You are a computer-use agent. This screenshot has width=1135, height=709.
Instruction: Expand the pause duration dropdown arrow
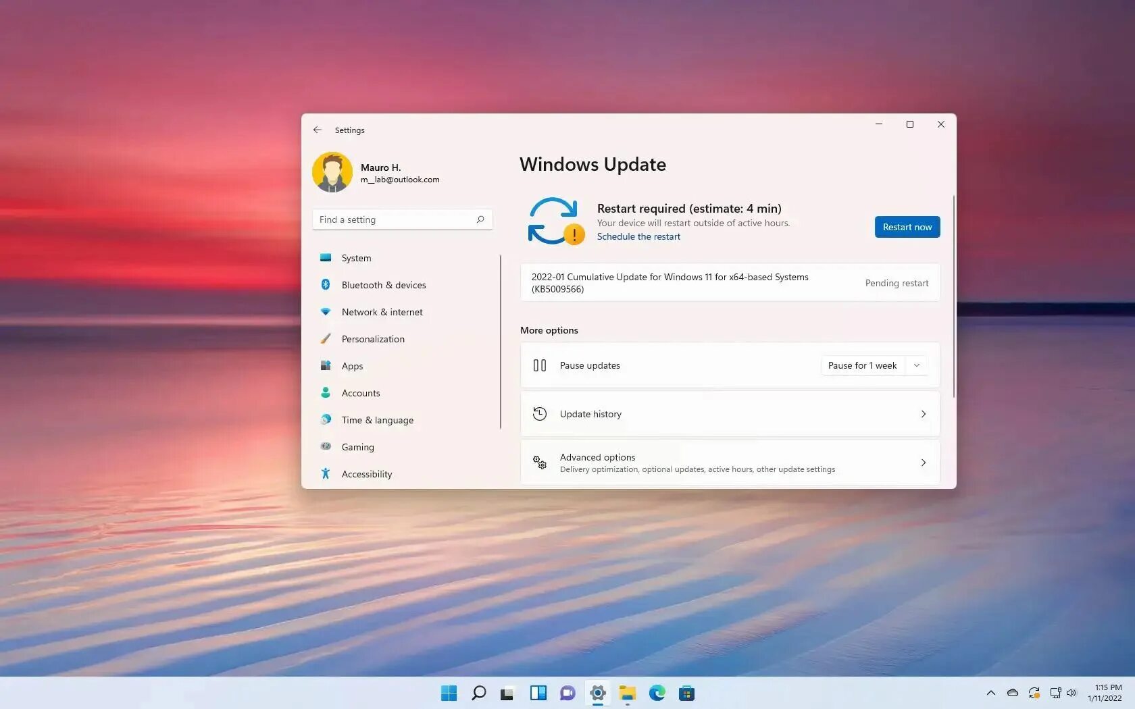coord(917,365)
